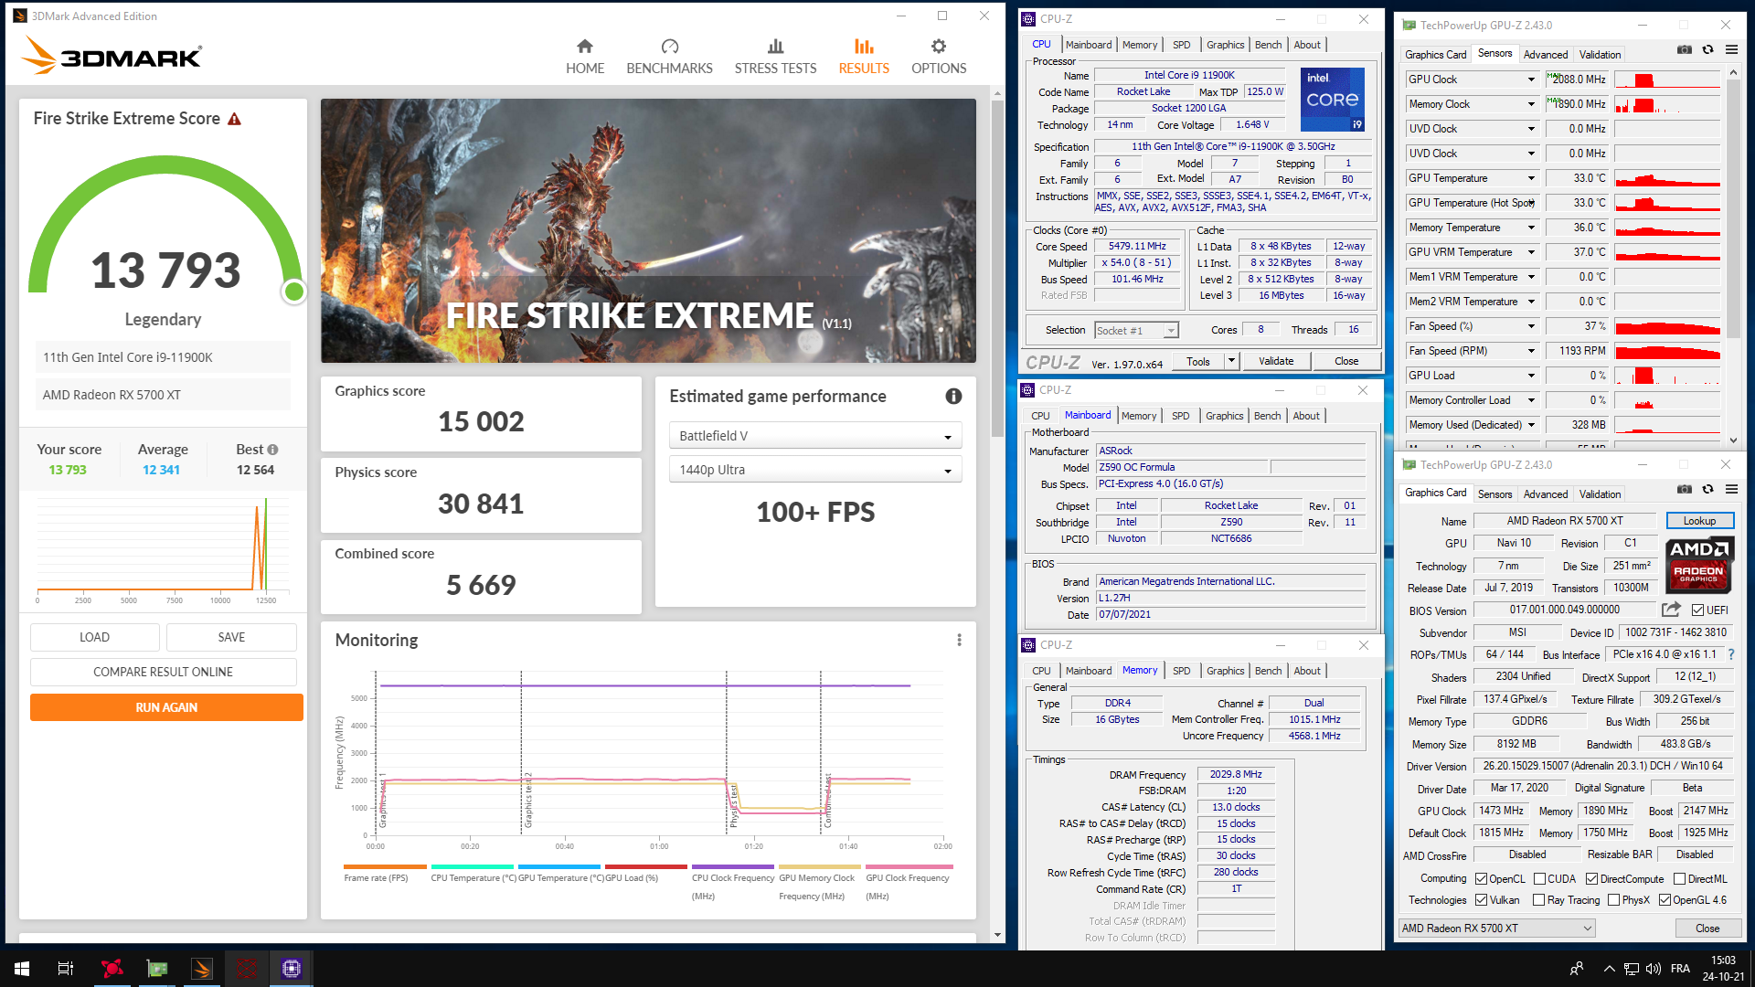Click the score gauge indicator knob
Viewport: 1755px width, 987px height.
293,292
